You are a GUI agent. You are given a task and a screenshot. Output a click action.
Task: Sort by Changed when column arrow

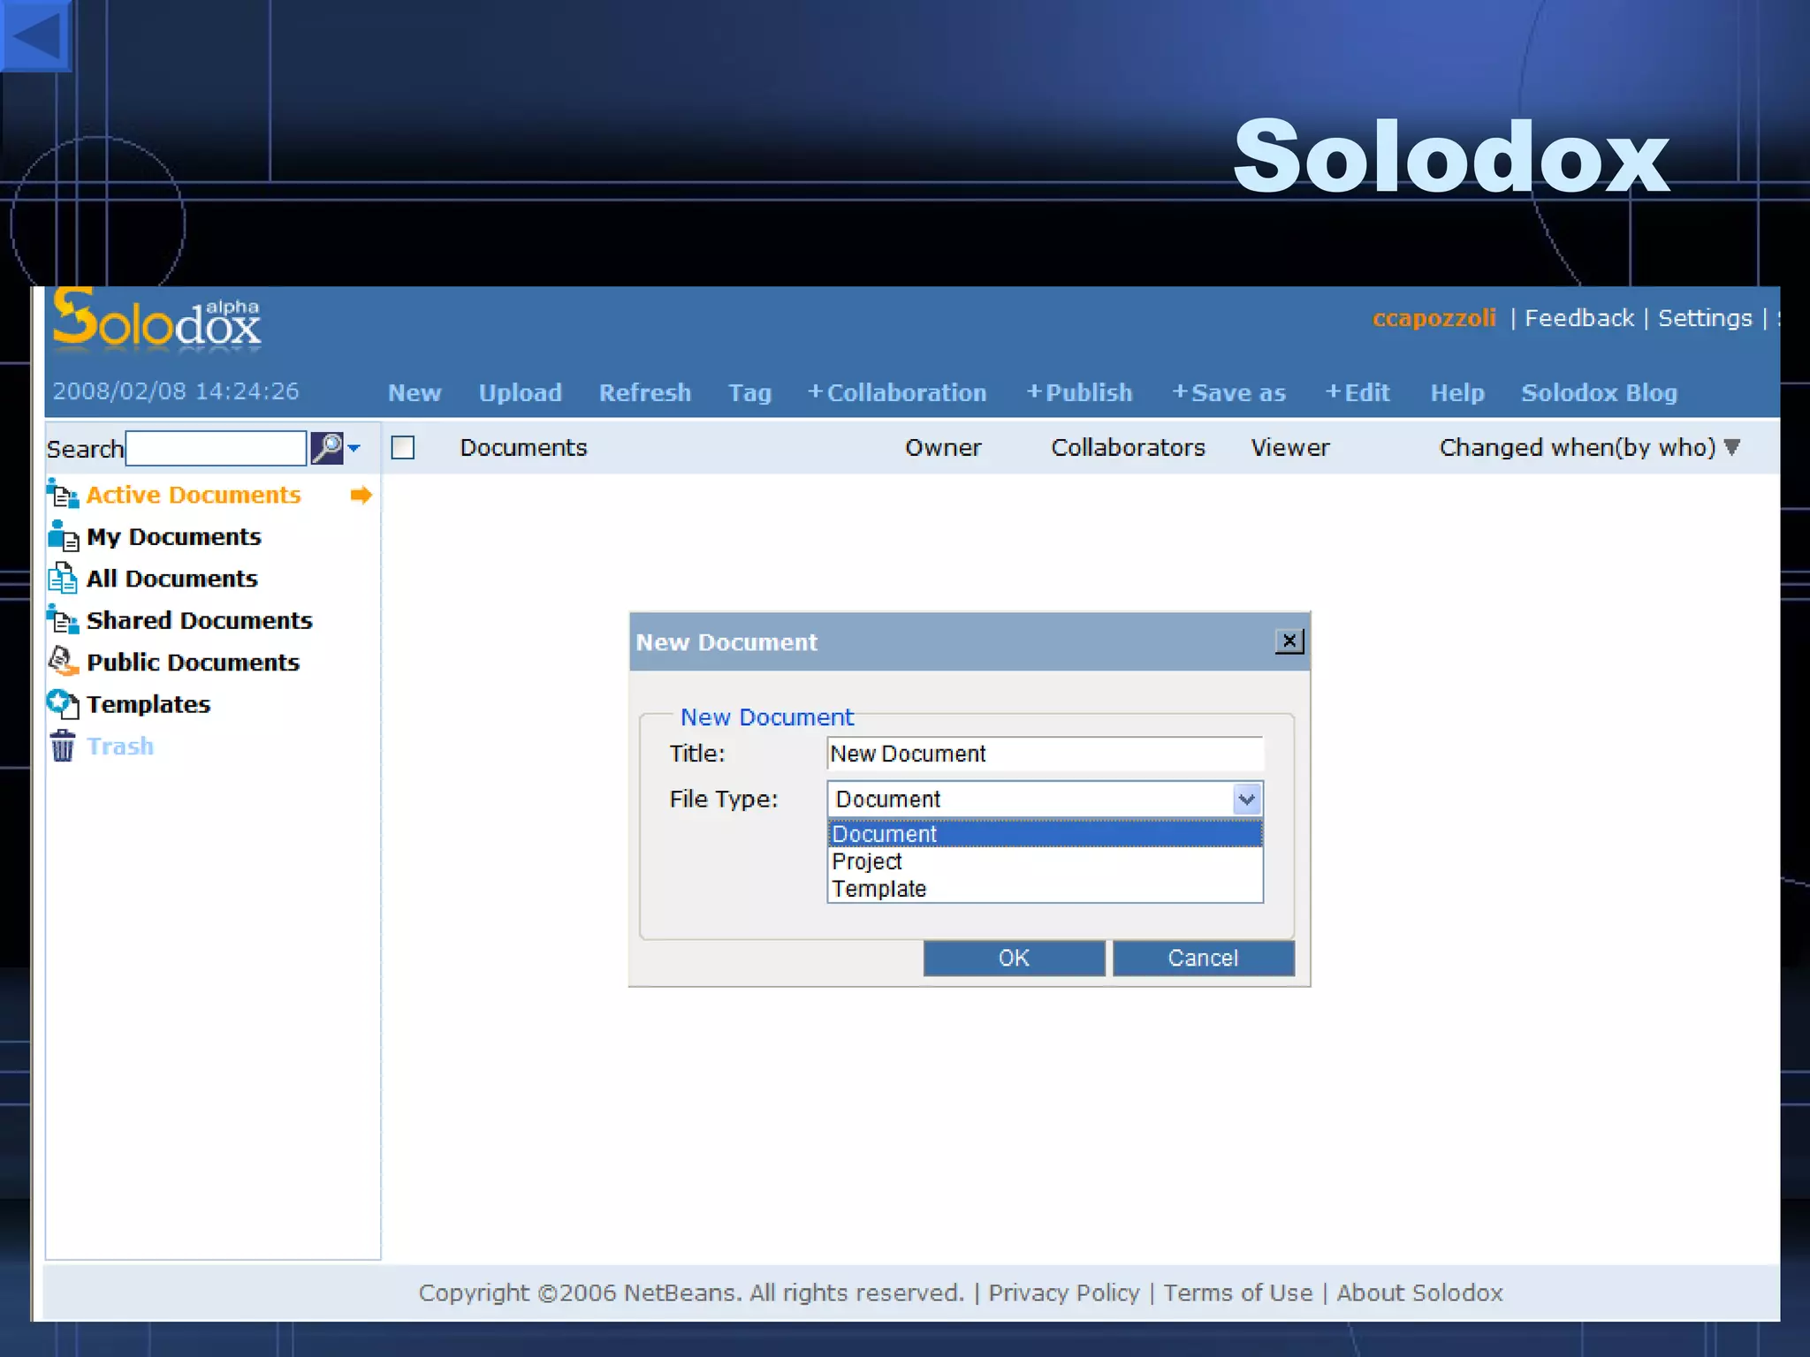[1732, 447]
